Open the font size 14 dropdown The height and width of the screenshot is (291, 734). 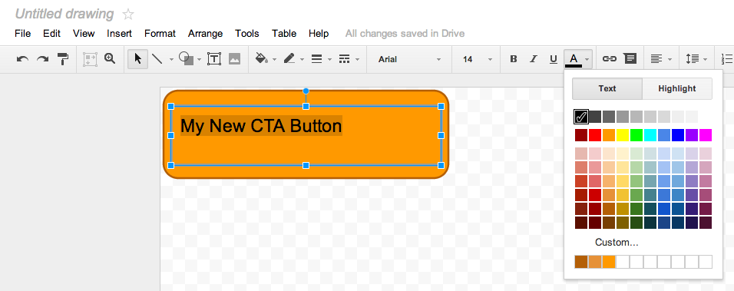[477, 59]
